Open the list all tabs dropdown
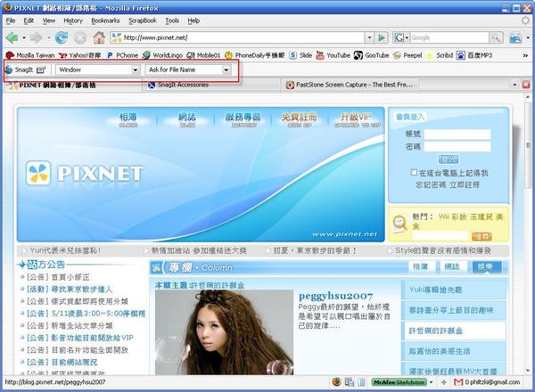The image size is (535, 392). click(x=514, y=85)
